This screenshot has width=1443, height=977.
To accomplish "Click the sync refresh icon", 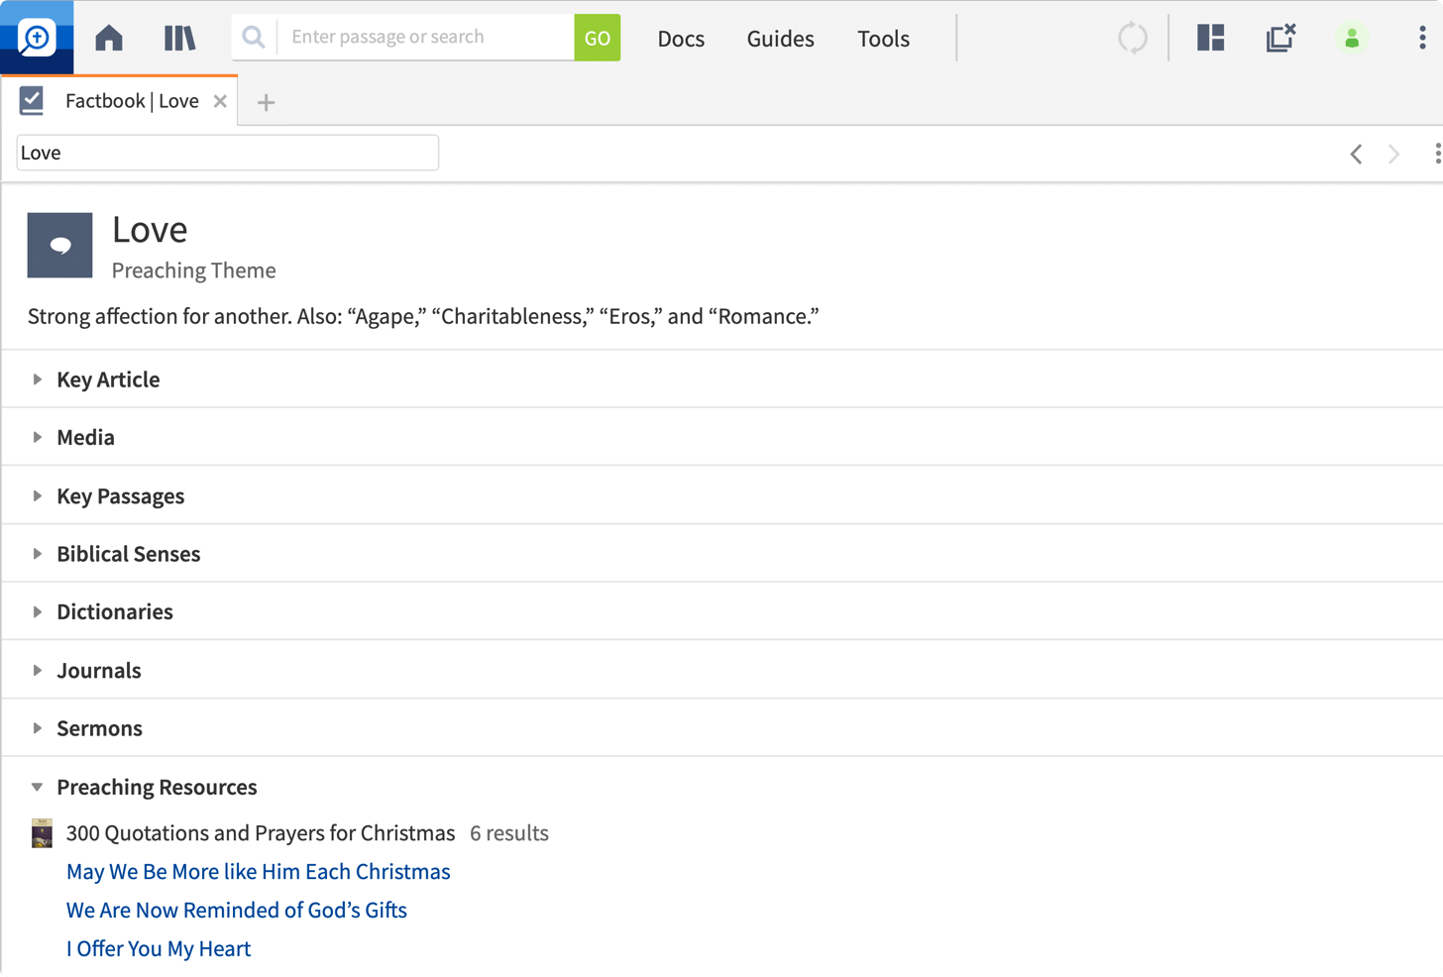I will pyautogui.click(x=1132, y=38).
